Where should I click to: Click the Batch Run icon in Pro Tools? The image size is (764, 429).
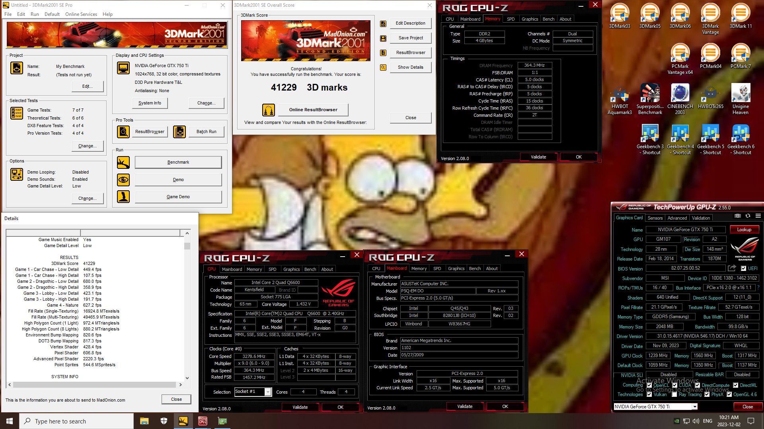179,131
